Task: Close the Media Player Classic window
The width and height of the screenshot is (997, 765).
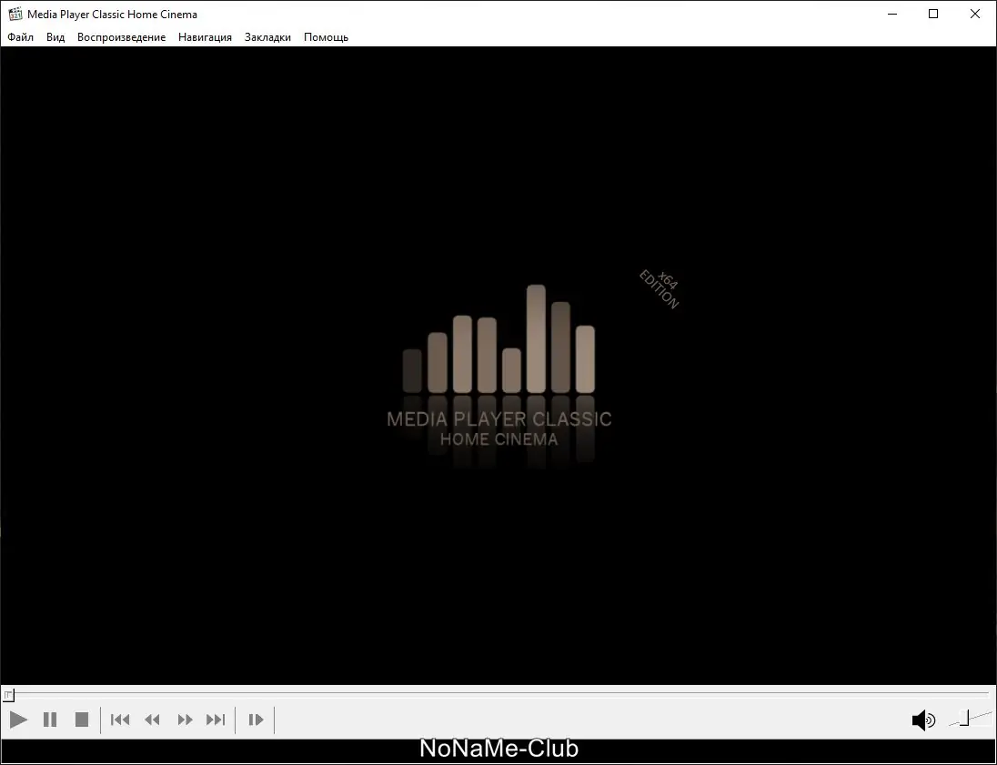Action: (975, 14)
